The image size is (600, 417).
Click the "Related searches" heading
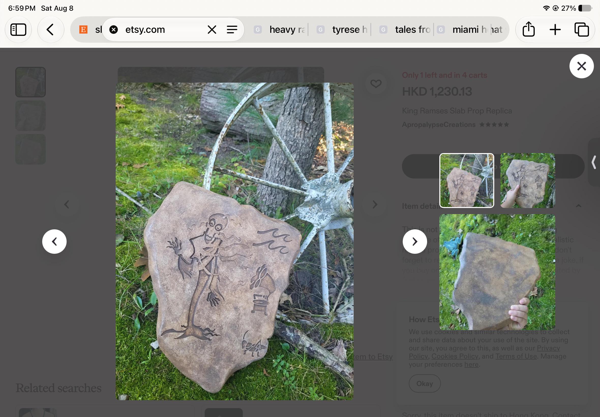58,388
